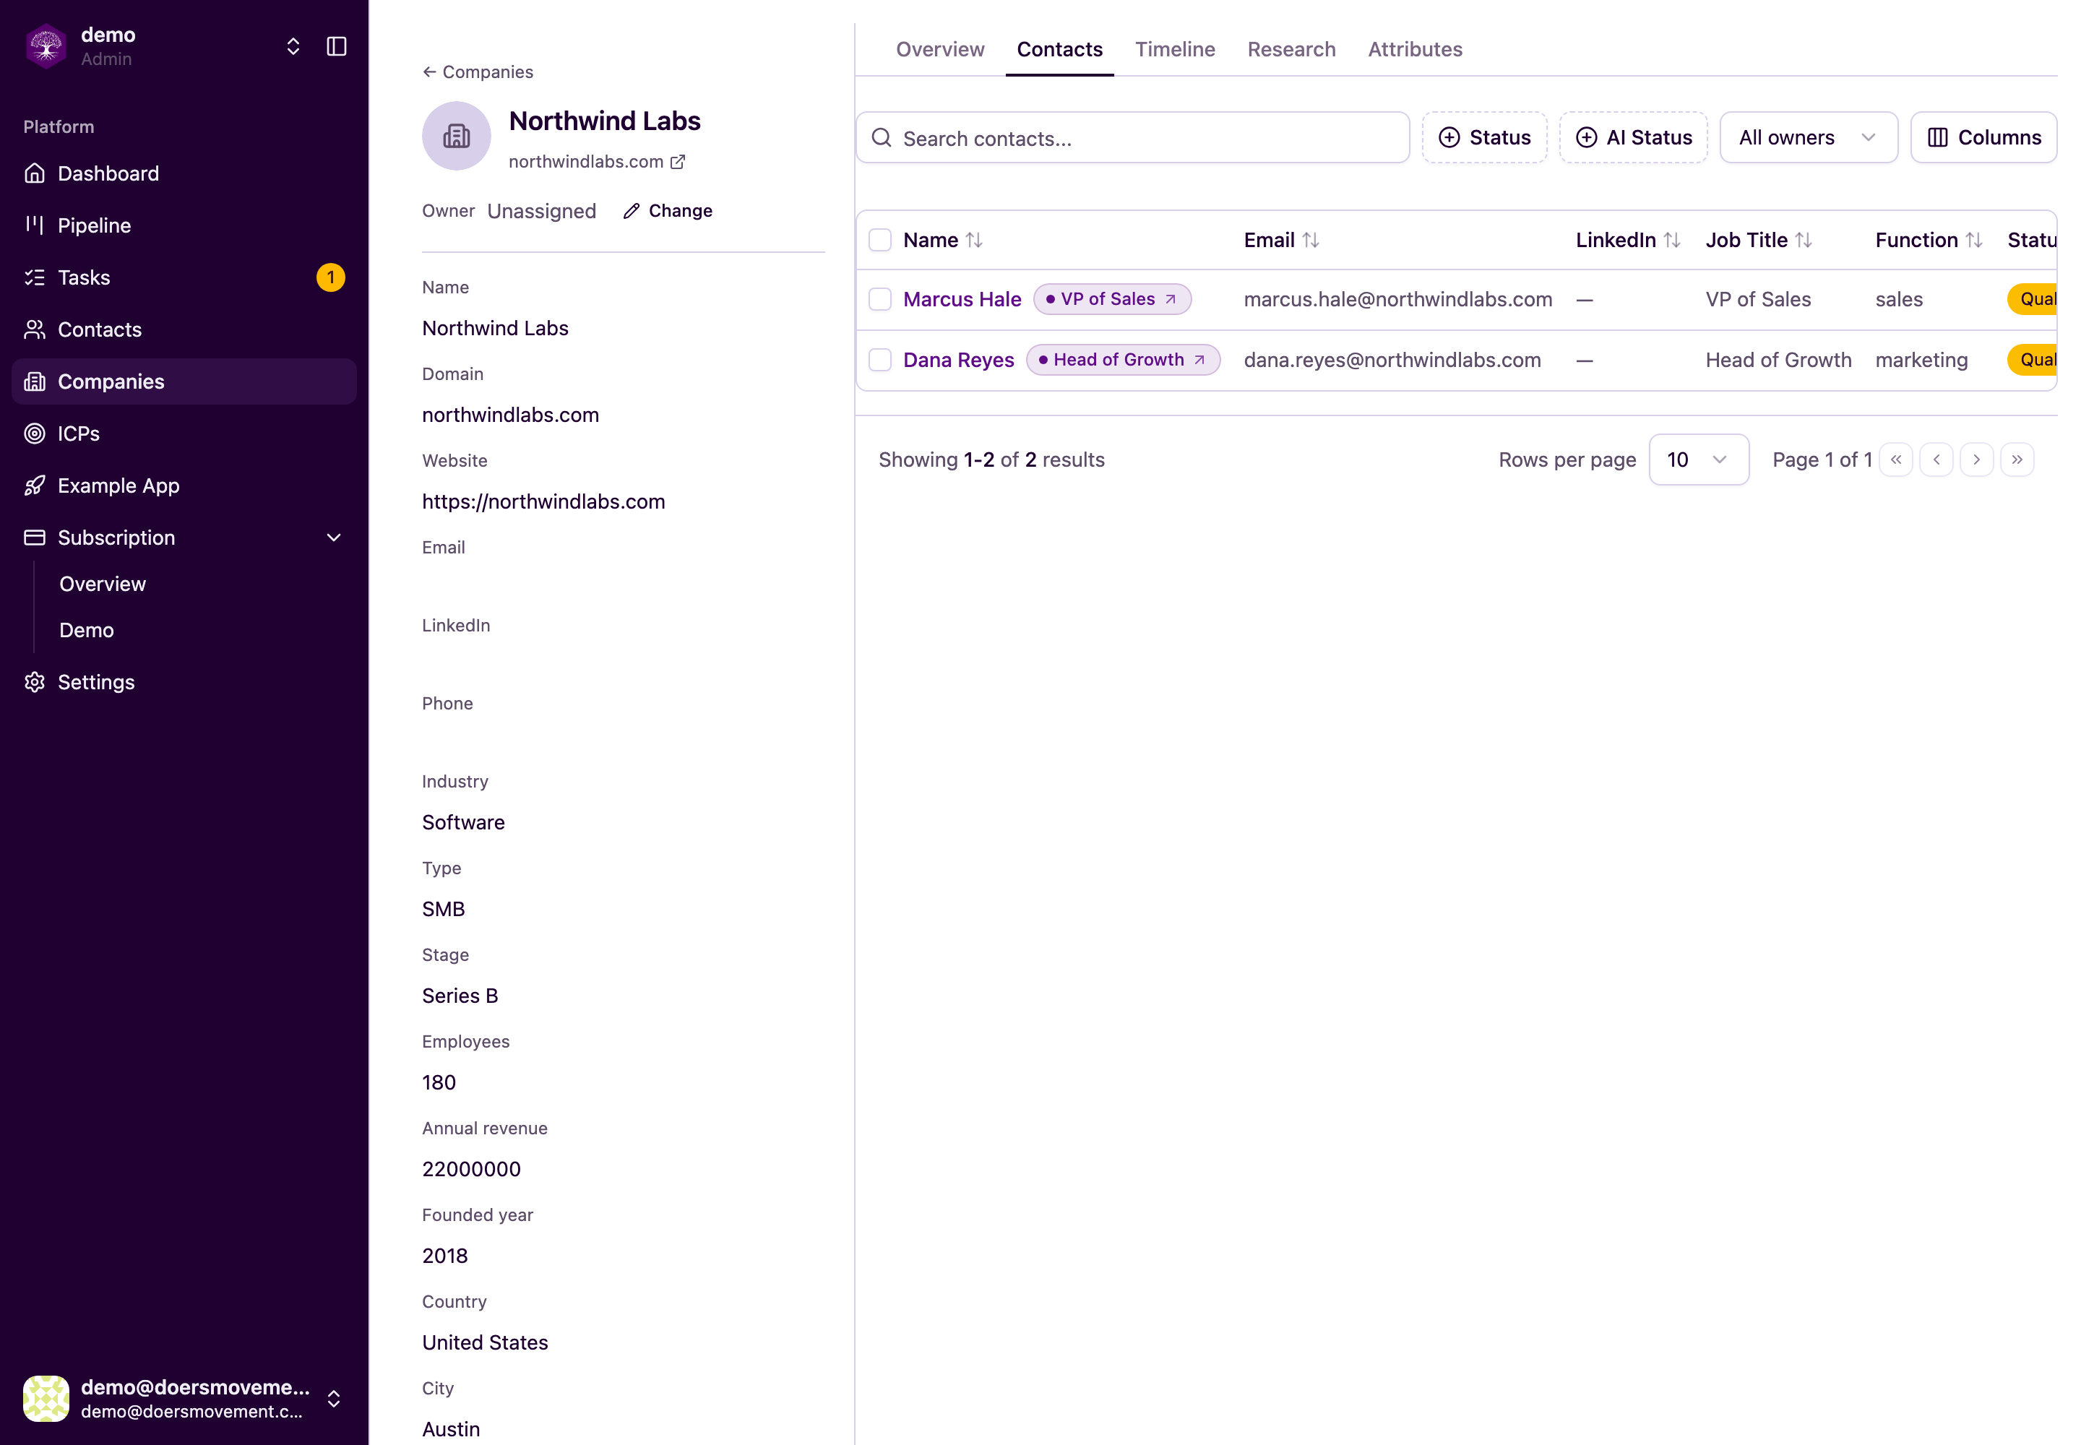This screenshot has height=1445, width=2081.
Task: Launch Example App from the sidebar
Action: pos(184,486)
